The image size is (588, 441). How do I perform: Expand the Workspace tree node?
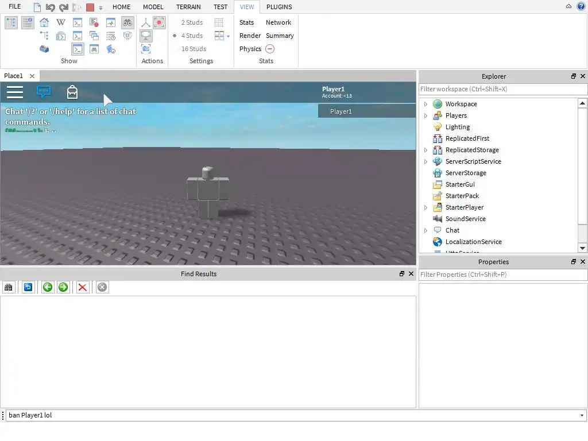click(x=425, y=104)
